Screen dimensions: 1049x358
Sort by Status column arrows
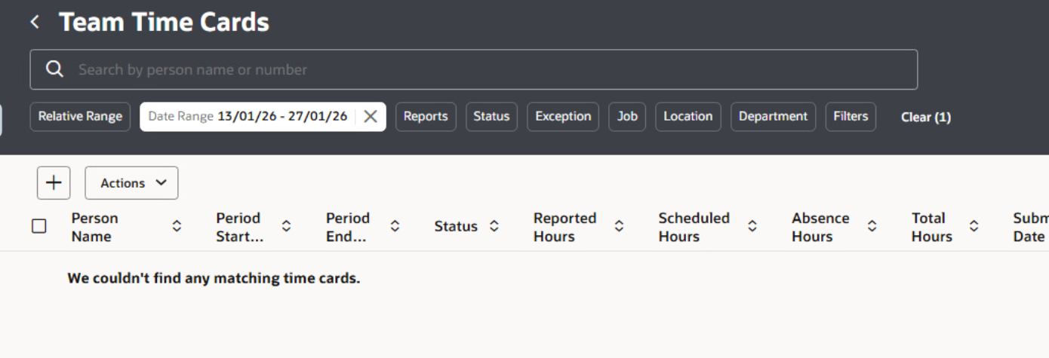pos(494,226)
